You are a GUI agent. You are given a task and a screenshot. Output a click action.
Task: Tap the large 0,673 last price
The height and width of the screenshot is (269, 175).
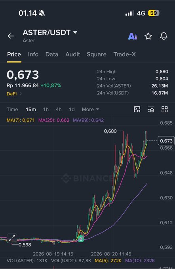23,75
